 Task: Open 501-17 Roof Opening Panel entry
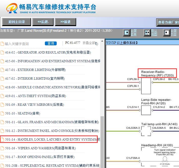(x=40, y=157)
